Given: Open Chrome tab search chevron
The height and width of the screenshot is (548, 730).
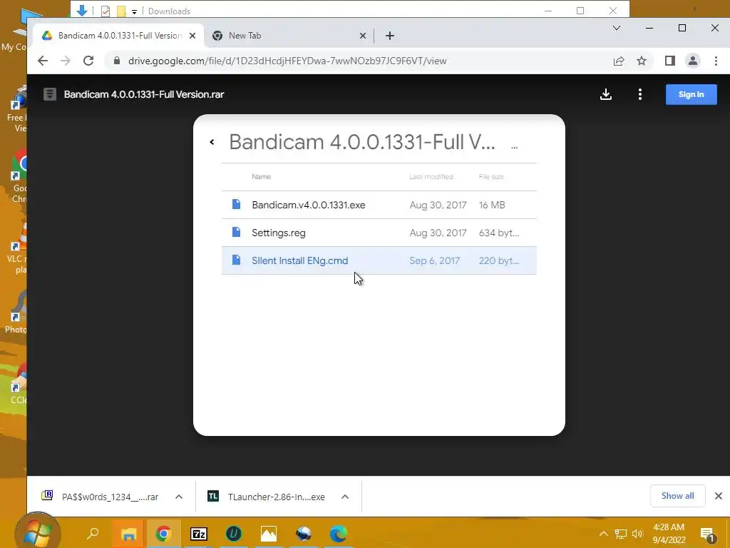Looking at the screenshot, I should (x=617, y=28).
